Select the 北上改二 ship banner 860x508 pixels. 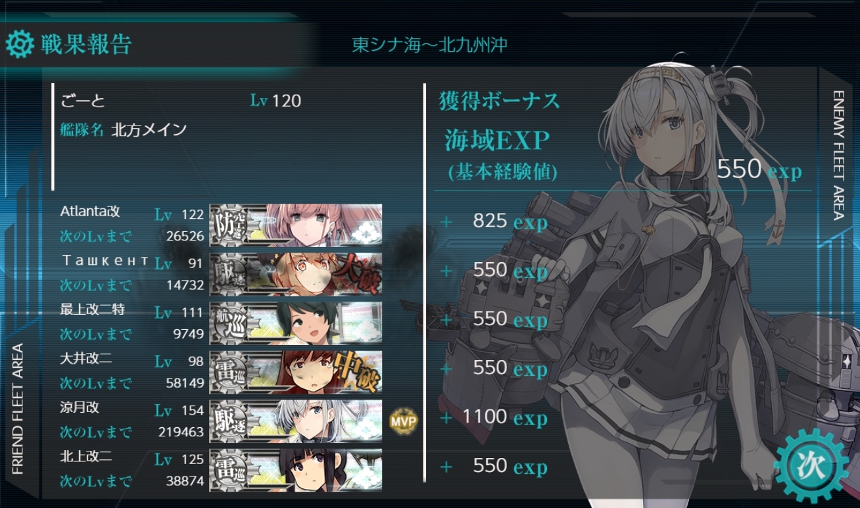tap(296, 470)
